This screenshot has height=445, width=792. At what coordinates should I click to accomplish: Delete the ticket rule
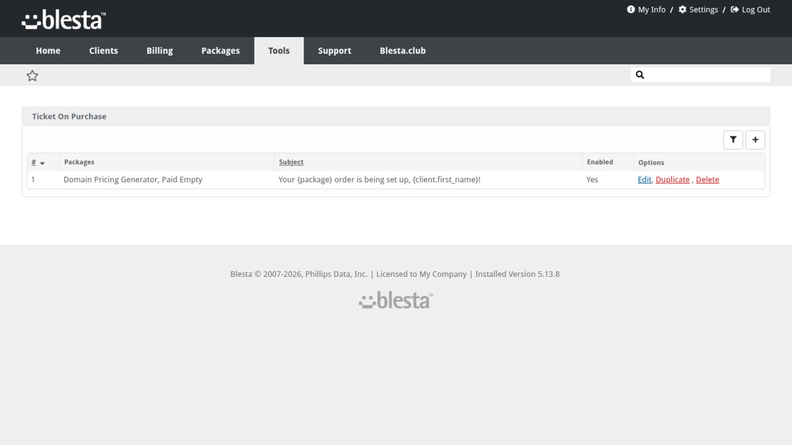(x=707, y=180)
